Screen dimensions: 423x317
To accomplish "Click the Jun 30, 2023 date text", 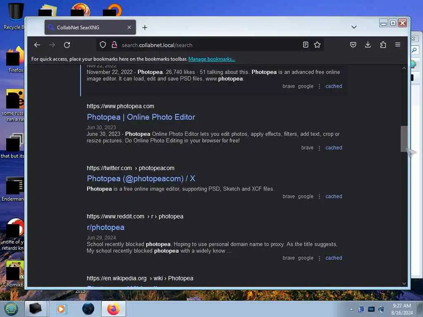I will pyautogui.click(x=101, y=128).
